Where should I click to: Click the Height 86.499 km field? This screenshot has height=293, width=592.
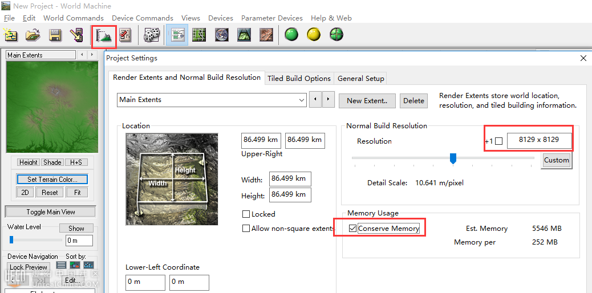[x=290, y=195]
